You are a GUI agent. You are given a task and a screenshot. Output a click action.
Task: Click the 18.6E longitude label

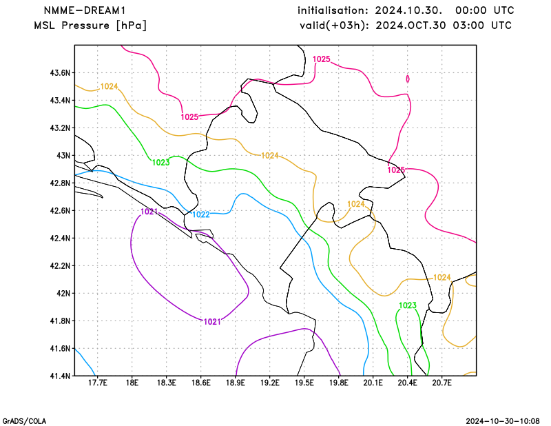[x=200, y=383]
